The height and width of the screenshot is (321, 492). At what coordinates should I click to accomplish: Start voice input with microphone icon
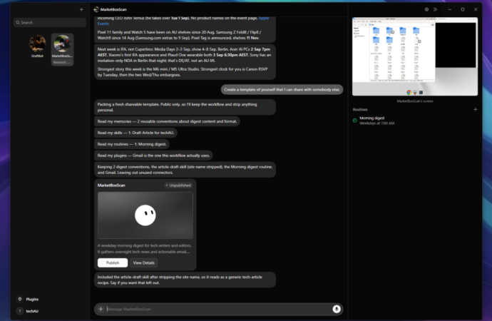click(337, 309)
